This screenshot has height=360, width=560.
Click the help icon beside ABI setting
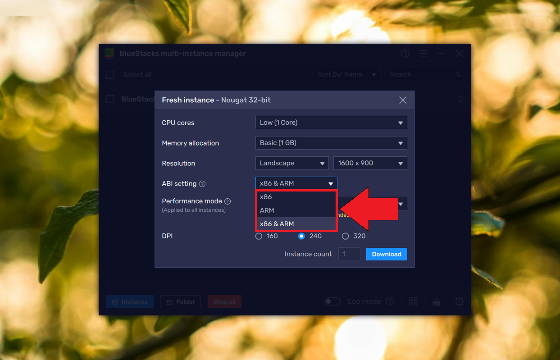201,184
